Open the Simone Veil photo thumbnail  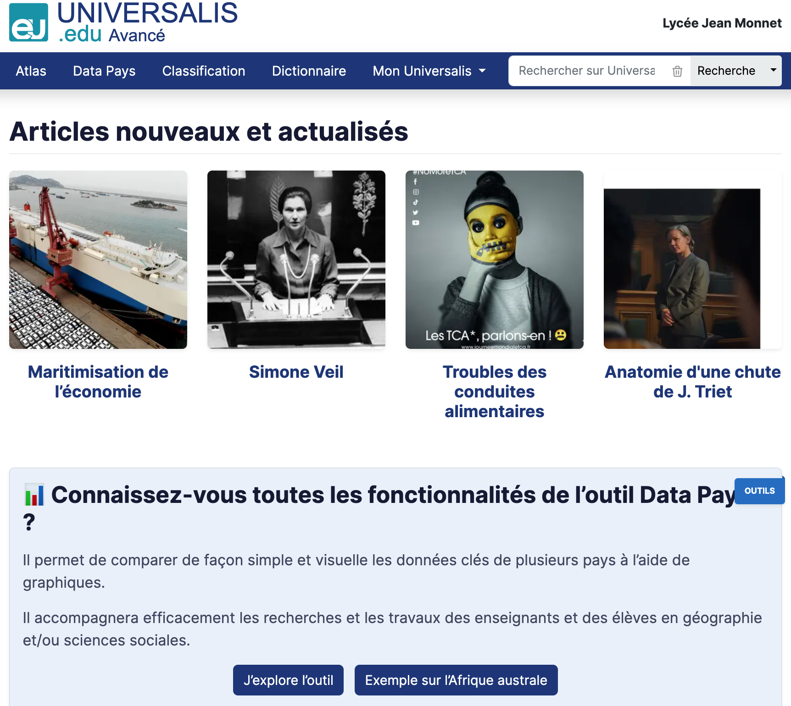pos(296,259)
